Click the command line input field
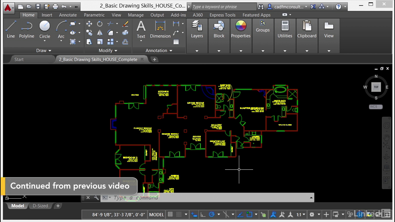 (x=210, y=198)
